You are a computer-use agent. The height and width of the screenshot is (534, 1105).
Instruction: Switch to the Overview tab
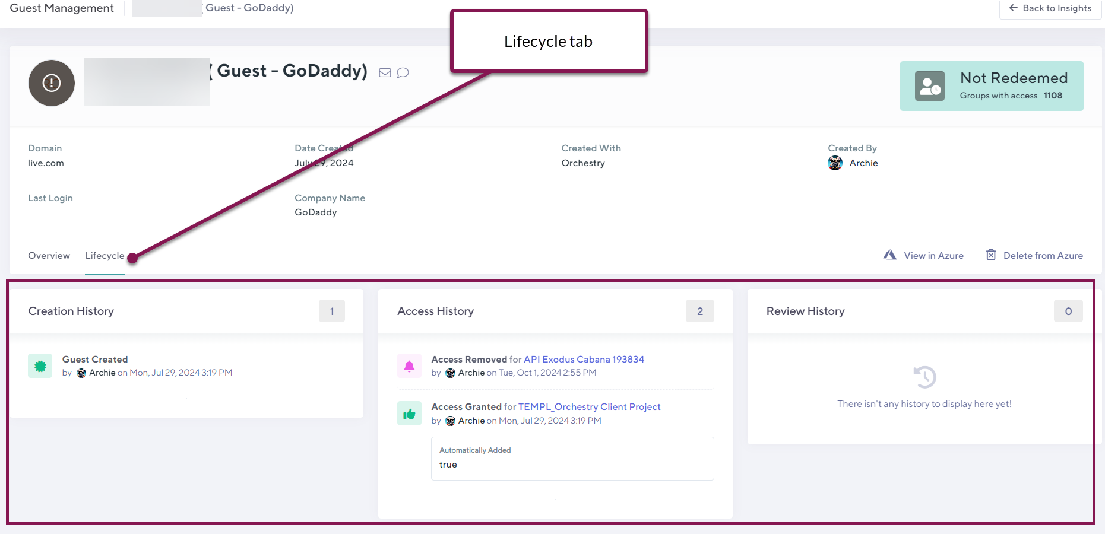point(49,256)
